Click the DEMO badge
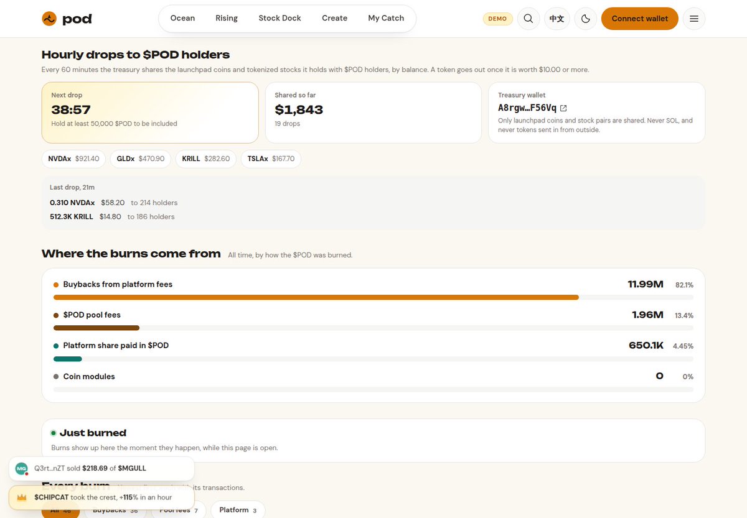 click(498, 19)
